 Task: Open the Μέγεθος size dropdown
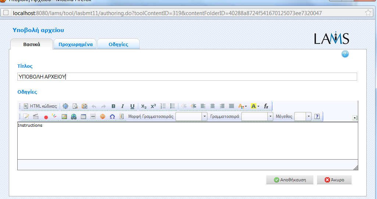[x=303, y=116]
